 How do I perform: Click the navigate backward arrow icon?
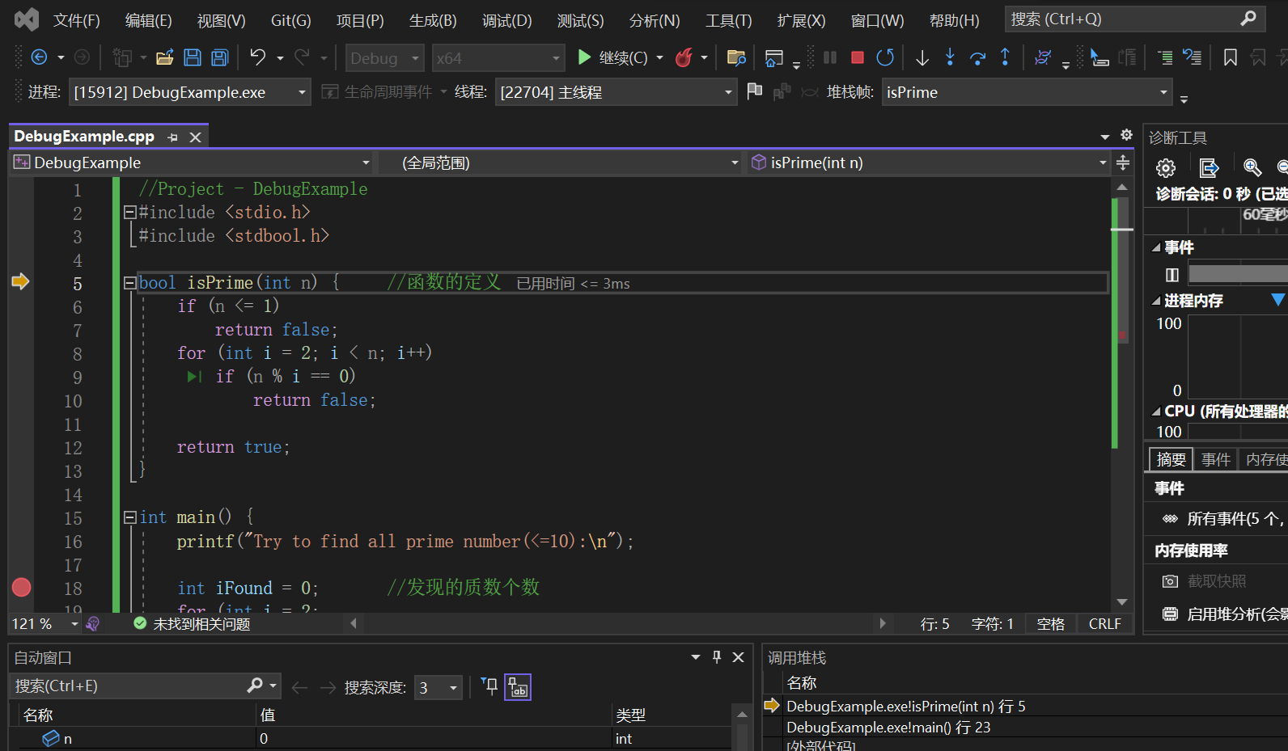pyautogui.click(x=39, y=57)
